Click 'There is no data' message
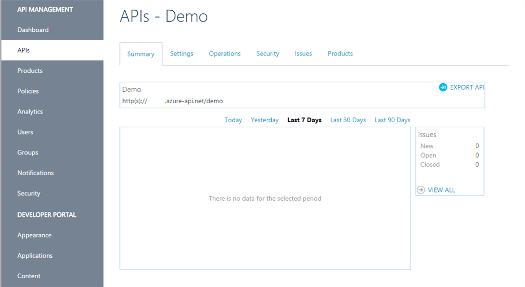The width and height of the screenshot is (525, 287). [265, 199]
